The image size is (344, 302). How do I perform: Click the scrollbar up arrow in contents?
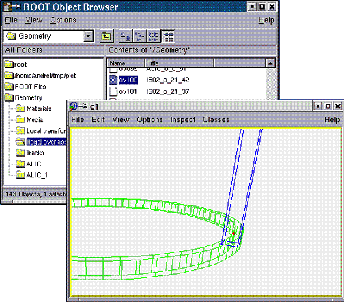[x=270, y=63]
